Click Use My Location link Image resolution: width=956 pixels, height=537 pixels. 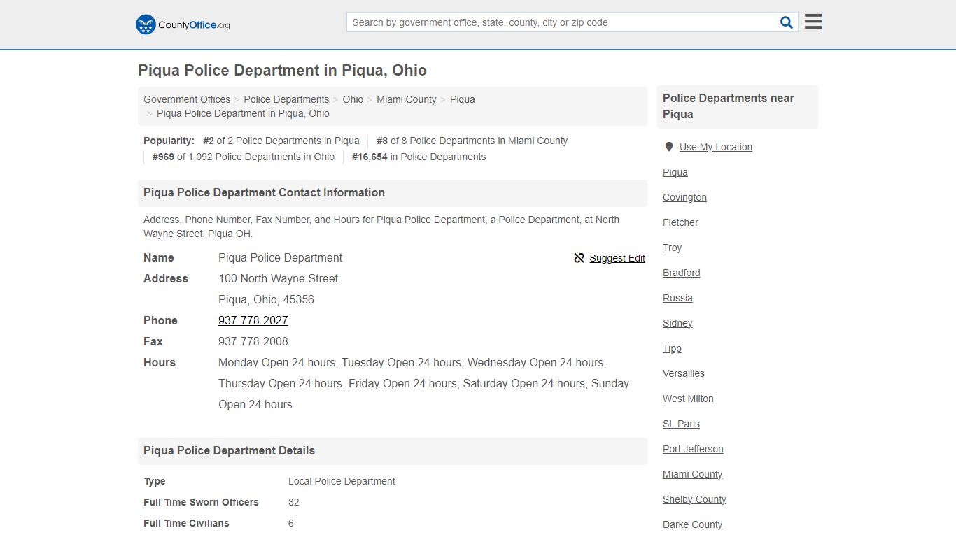(716, 147)
